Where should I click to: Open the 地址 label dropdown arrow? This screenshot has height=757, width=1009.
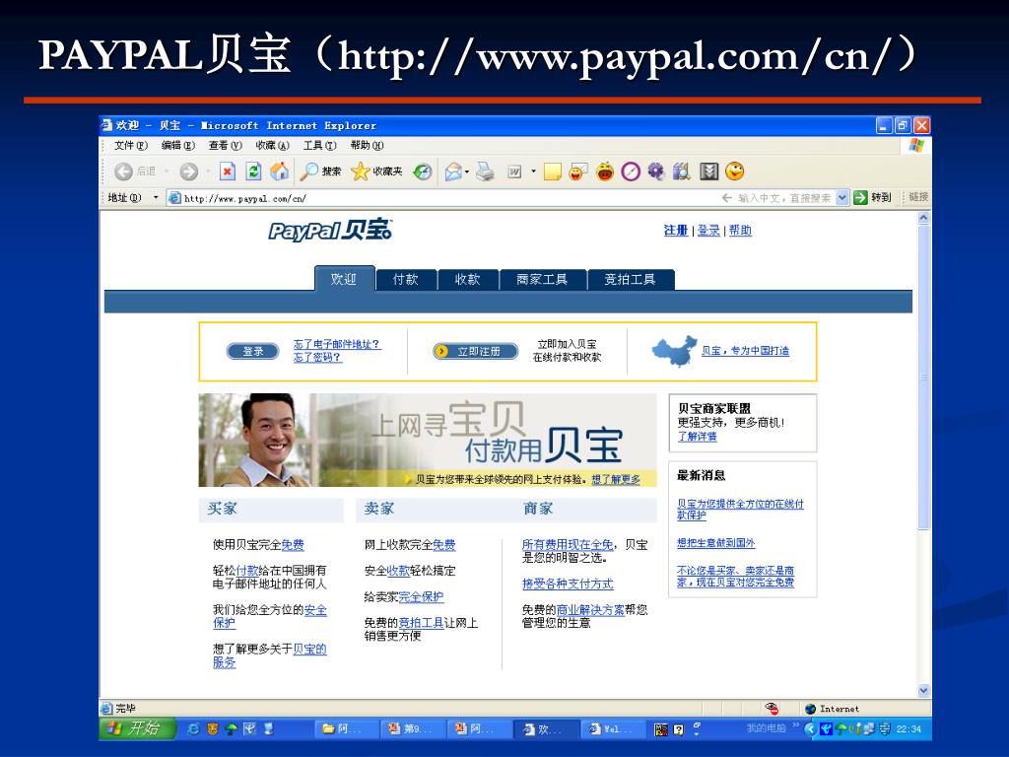click(x=155, y=197)
